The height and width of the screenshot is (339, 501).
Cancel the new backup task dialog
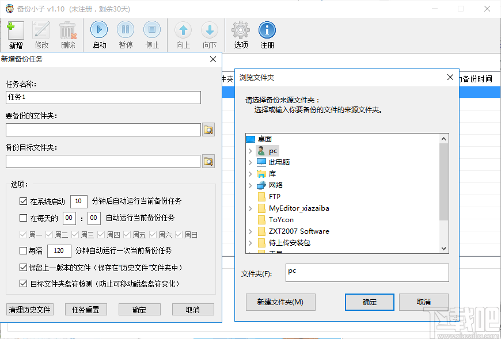193,310
